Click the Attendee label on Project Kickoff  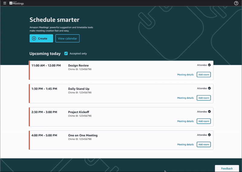coord(202,112)
